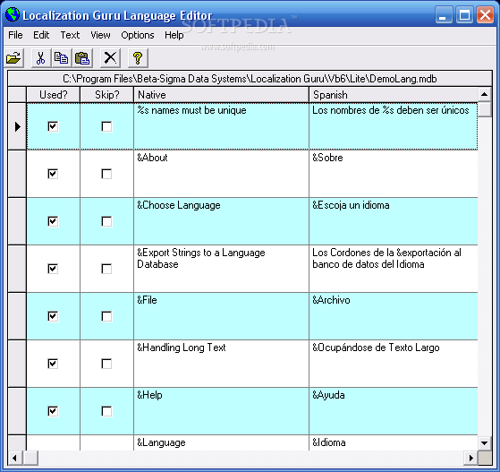The image size is (500, 472).
Task: Open help with question mark icon
Action: click(x=138, y=58)
